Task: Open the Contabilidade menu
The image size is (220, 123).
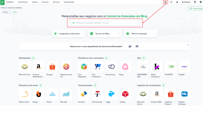Action: [69, 2]
